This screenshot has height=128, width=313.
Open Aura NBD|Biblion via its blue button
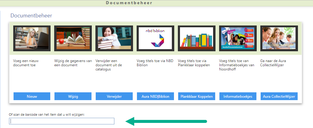155,96
